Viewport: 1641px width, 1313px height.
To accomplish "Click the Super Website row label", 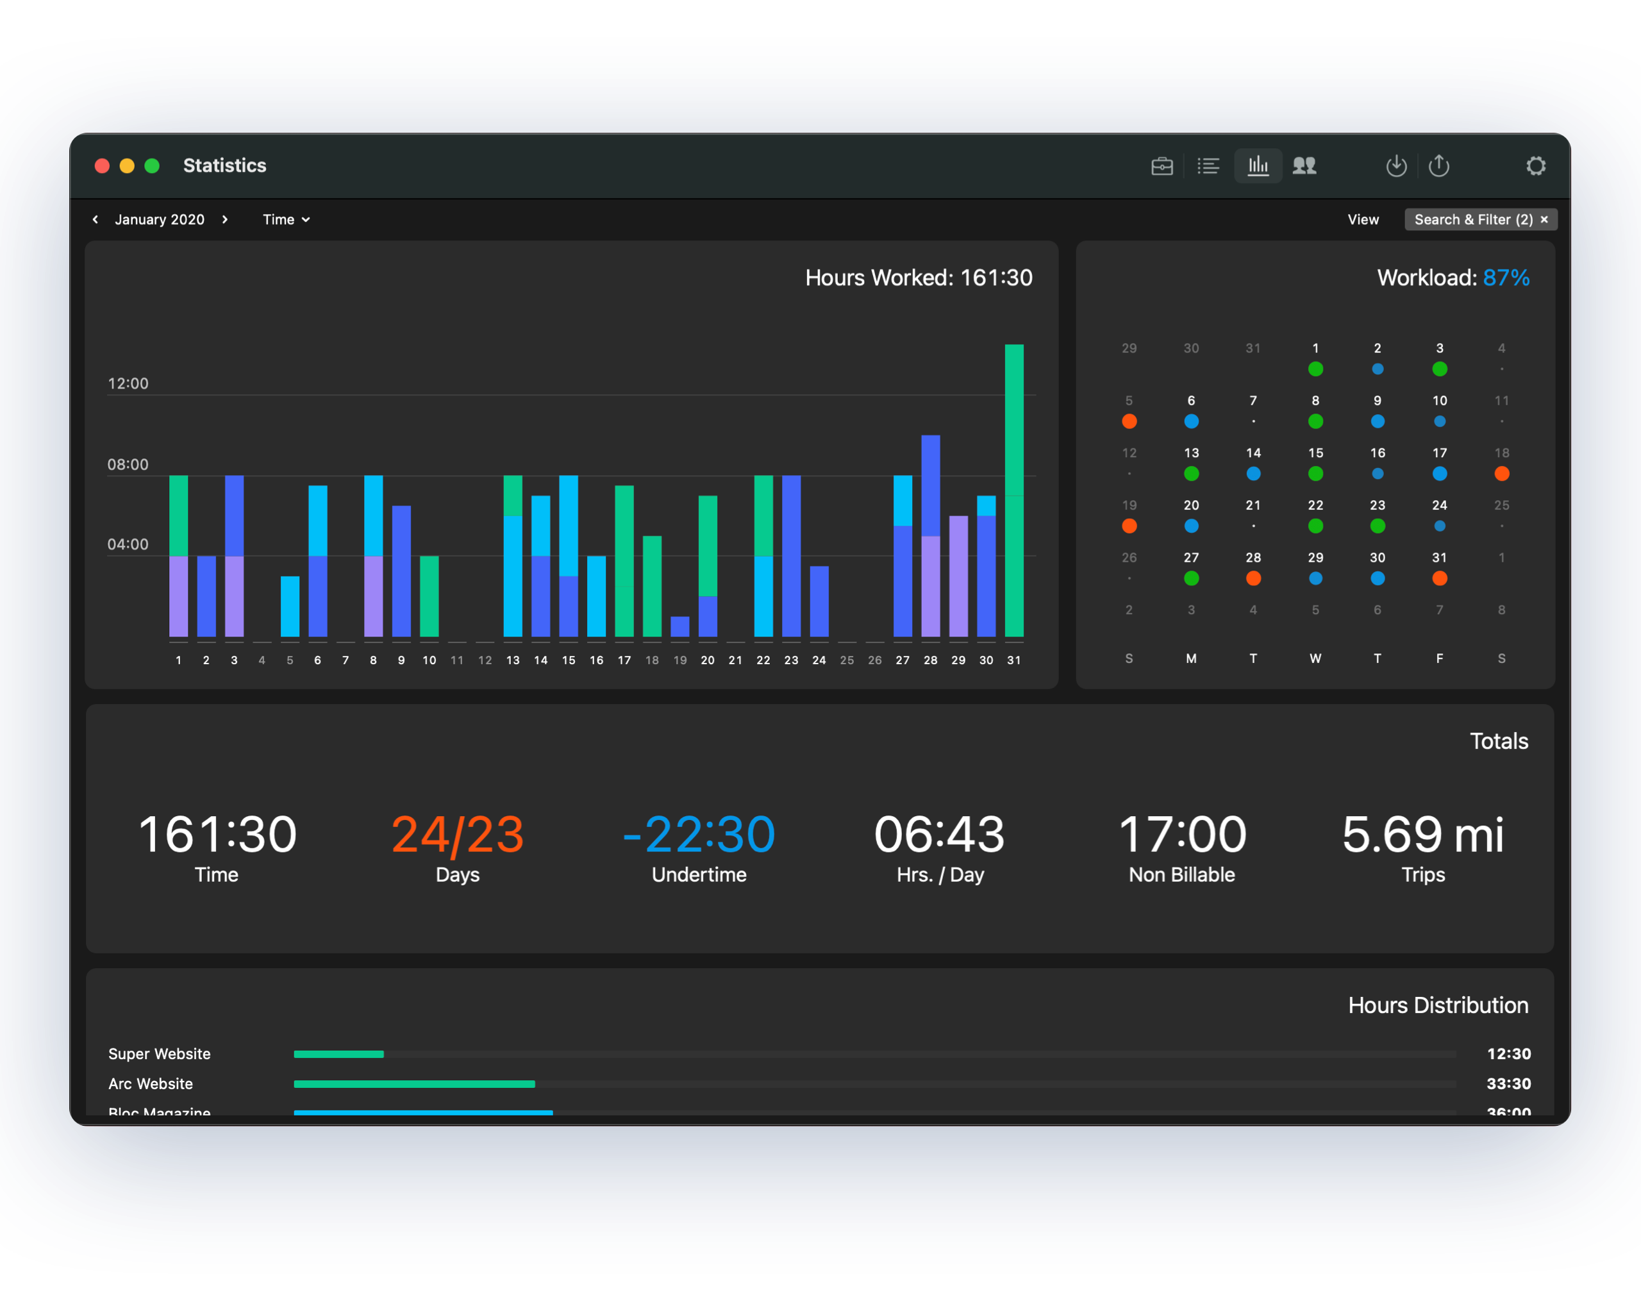I will point(160,1054).
